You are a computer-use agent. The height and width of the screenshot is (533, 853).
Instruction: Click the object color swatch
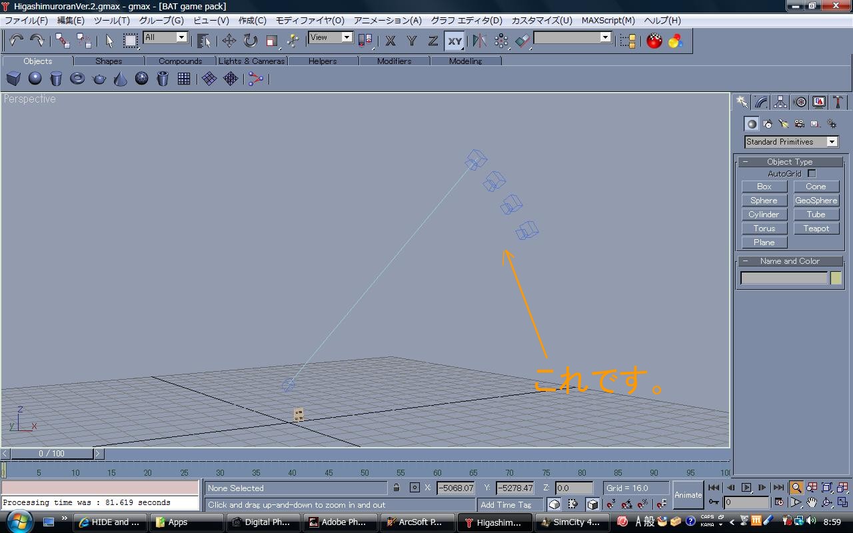[x=836, y=278]
